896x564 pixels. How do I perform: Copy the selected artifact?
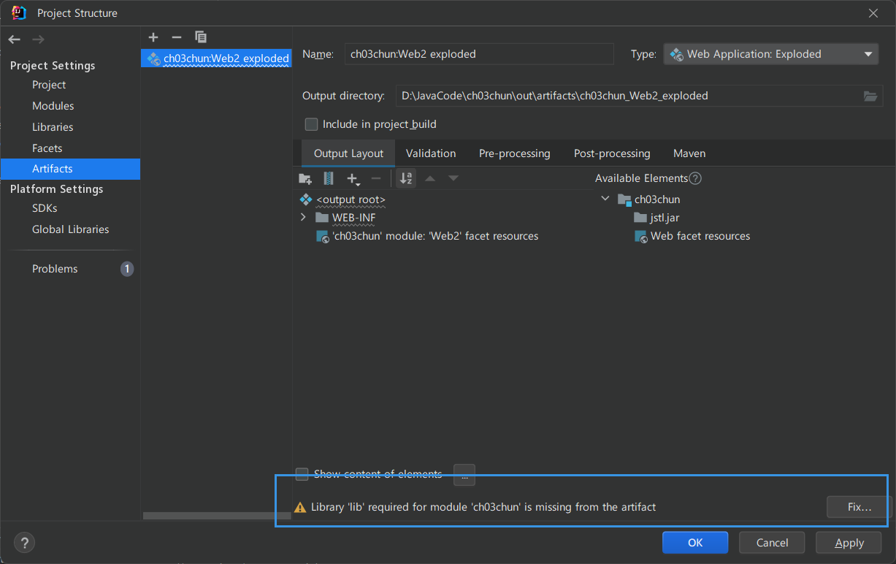pyautogui.click(x=201, y=37)
